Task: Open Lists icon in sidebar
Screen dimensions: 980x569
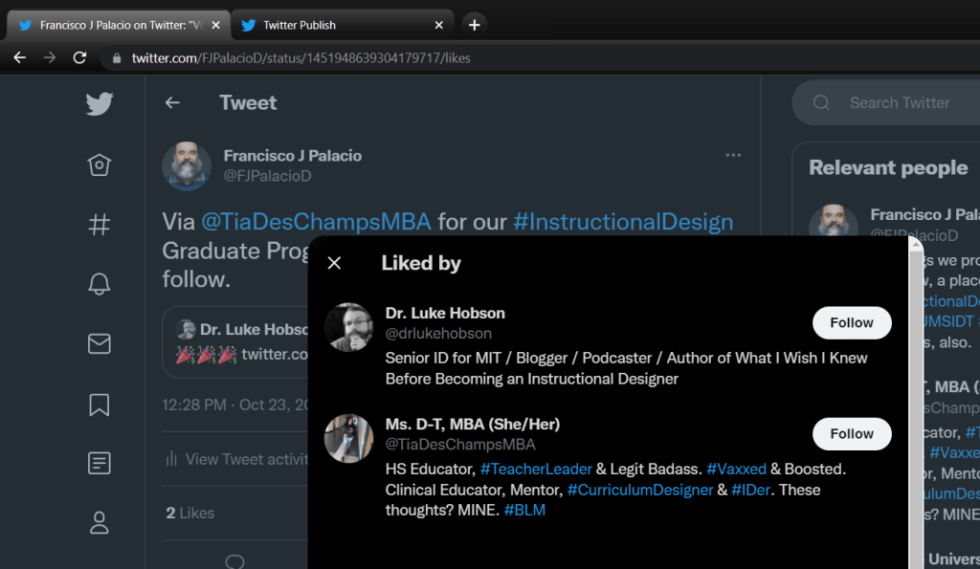Action: (99, 463)
